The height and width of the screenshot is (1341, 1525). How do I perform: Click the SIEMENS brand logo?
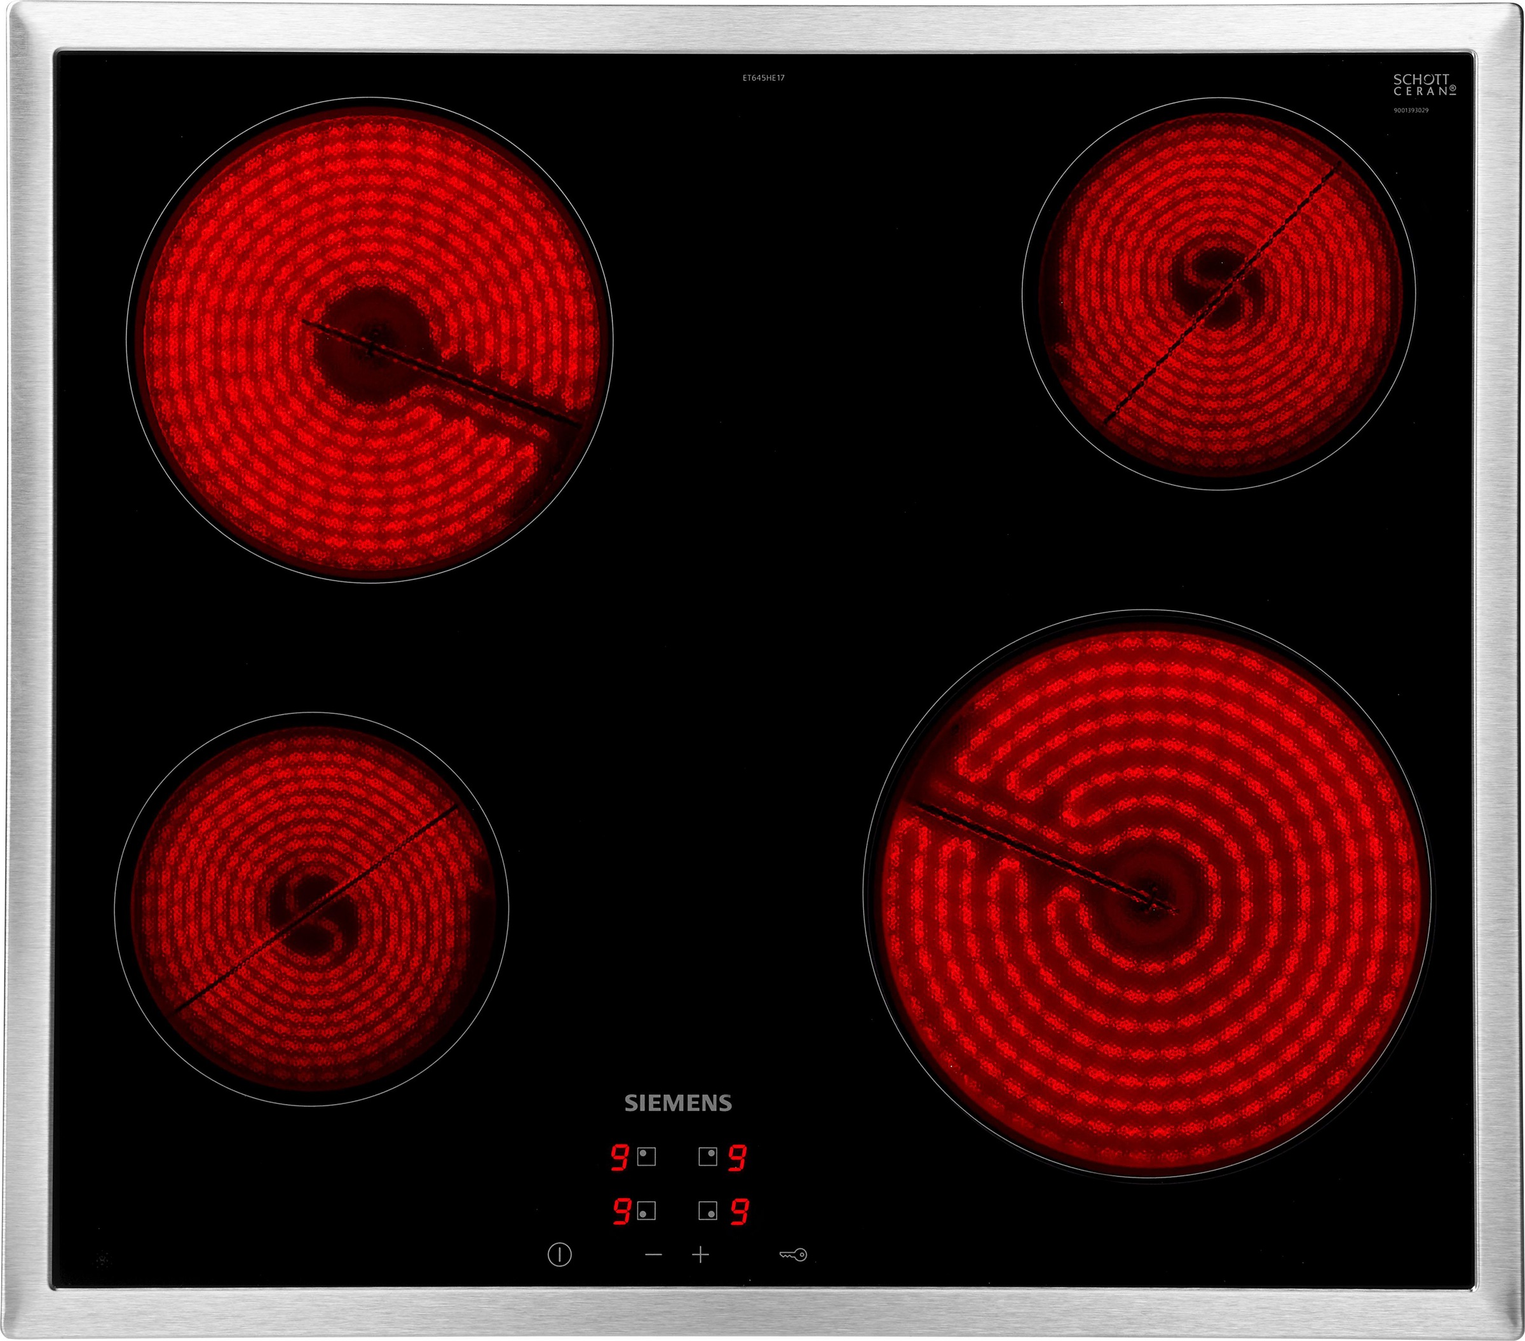tap(677, 1103)
